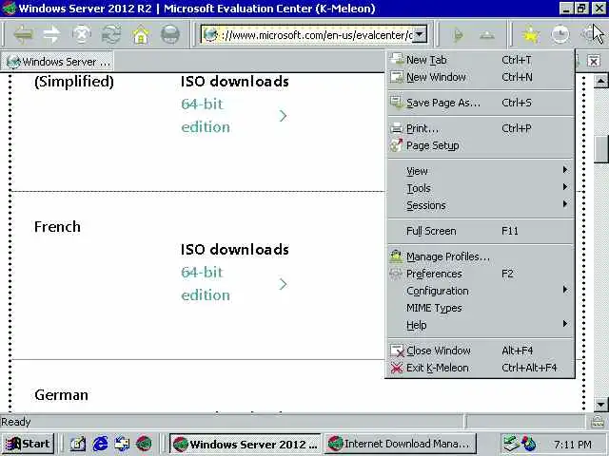Screen dimensions: 609x456
Task: Click the security lock in status bar
Action: tap(598, 422)
